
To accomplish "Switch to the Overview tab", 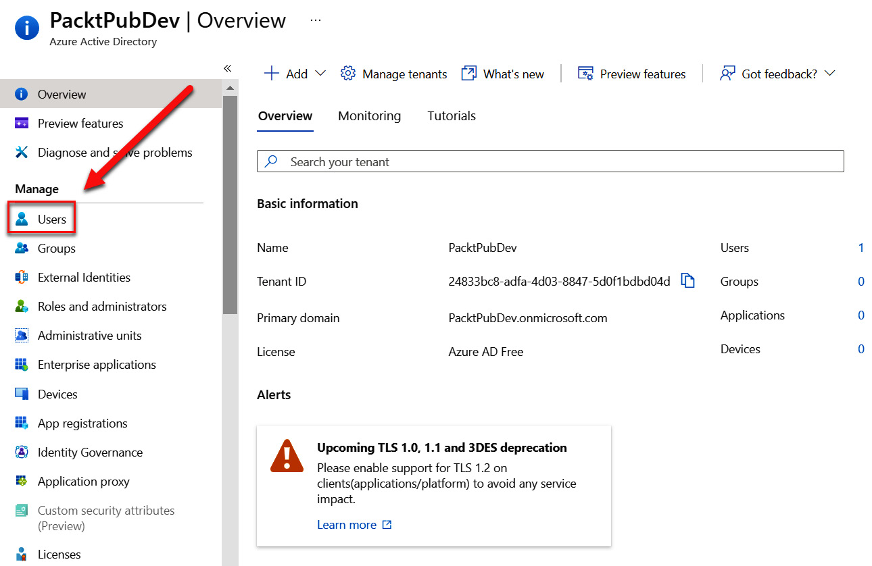I will (x=285, y=116).
